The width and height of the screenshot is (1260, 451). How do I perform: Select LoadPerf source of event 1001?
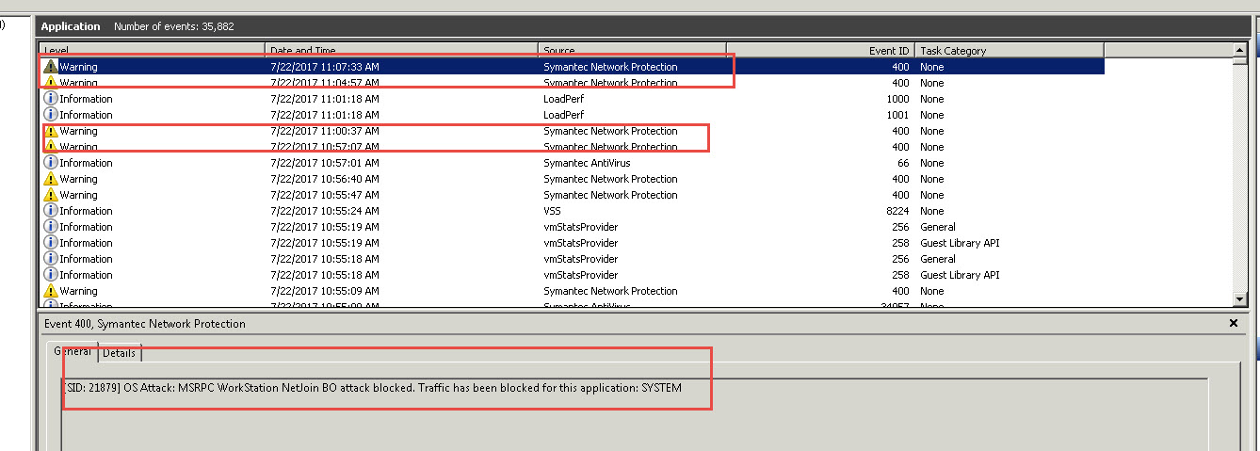tap(564, 115)
